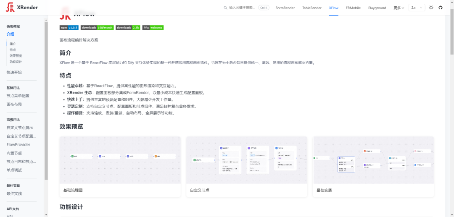
Task: Open the 基础流程图 preview thumbnail
Action: (120, 160)
